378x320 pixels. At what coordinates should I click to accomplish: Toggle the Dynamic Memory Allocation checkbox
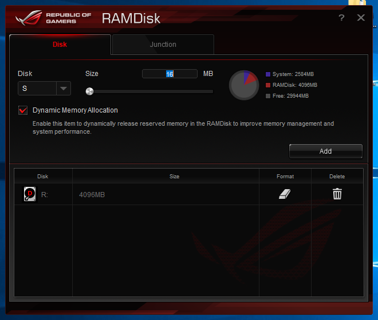point(23,110)
